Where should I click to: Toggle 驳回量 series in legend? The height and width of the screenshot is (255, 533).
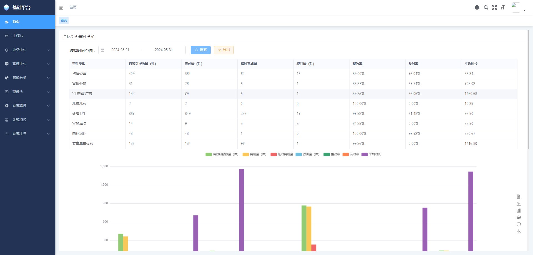(308, 154)
